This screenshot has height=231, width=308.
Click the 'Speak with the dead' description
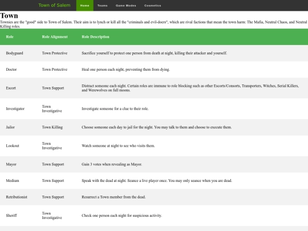click(x=157, y=180)
